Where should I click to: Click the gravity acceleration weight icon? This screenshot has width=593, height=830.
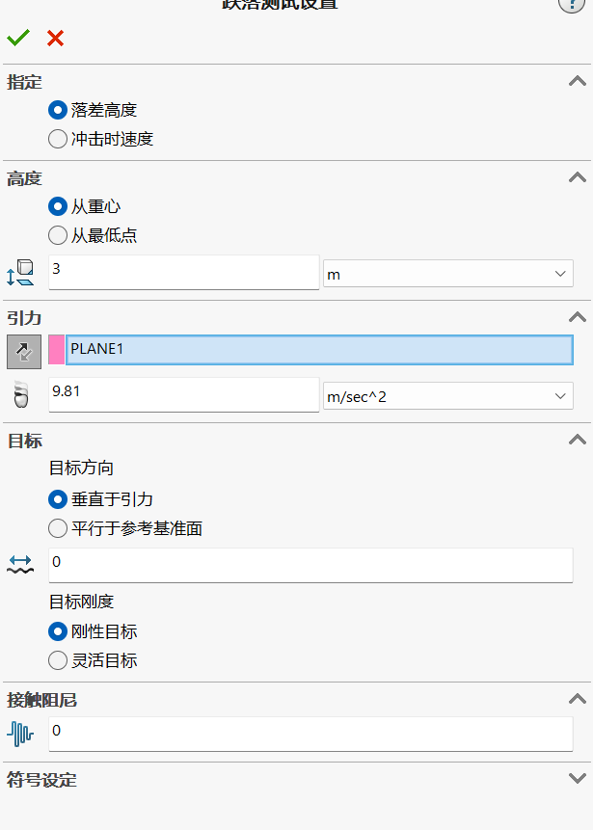click(20, 394)
